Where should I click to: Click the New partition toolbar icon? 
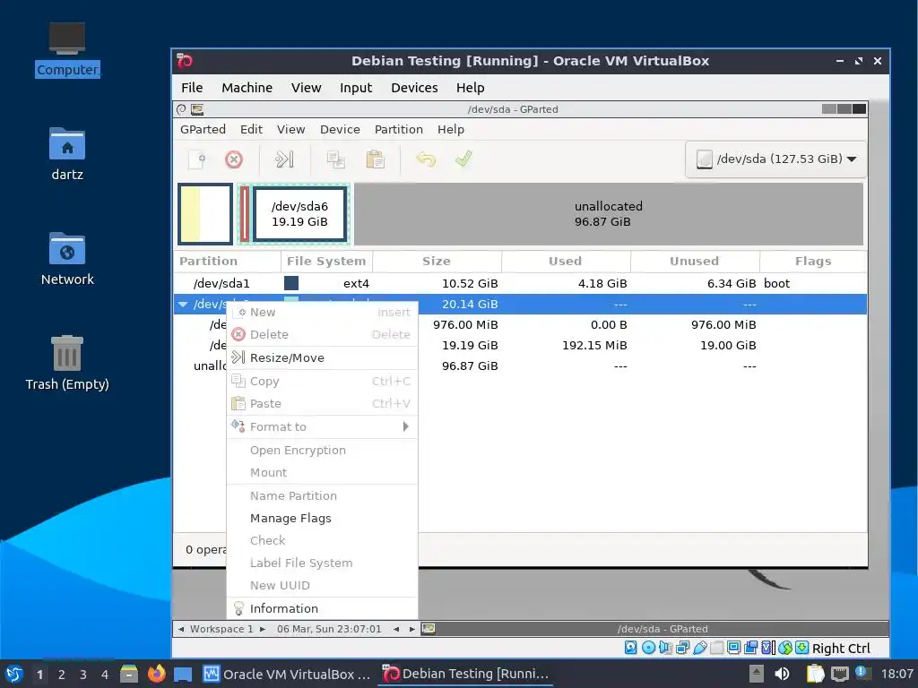197,159
